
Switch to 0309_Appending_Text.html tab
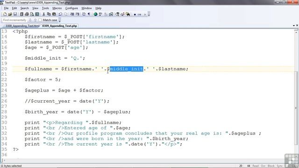tap(22, 26)
